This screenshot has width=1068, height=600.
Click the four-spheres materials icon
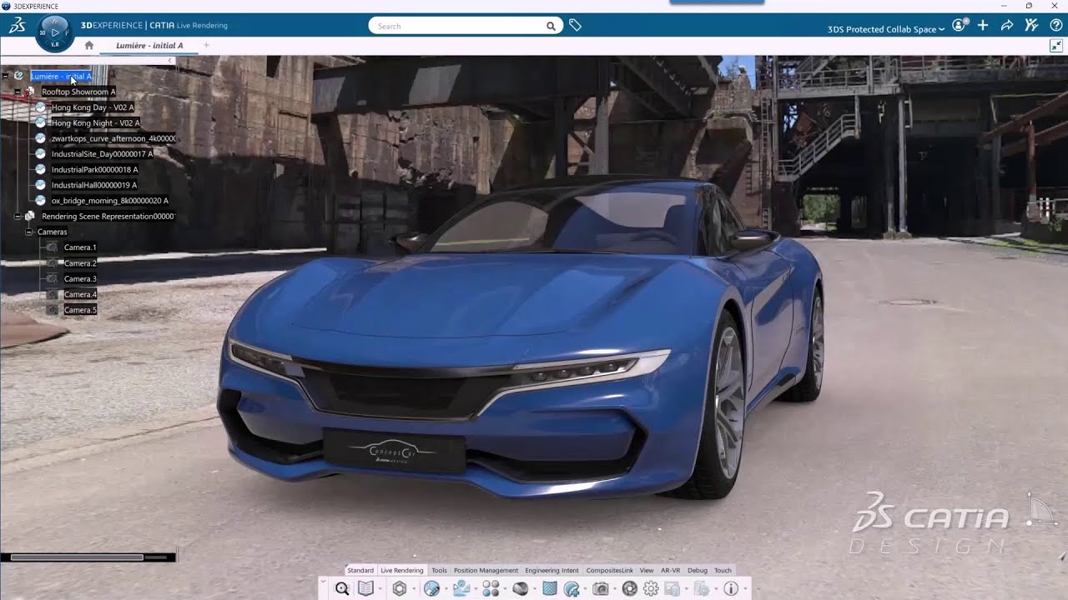tap(491, 589)
